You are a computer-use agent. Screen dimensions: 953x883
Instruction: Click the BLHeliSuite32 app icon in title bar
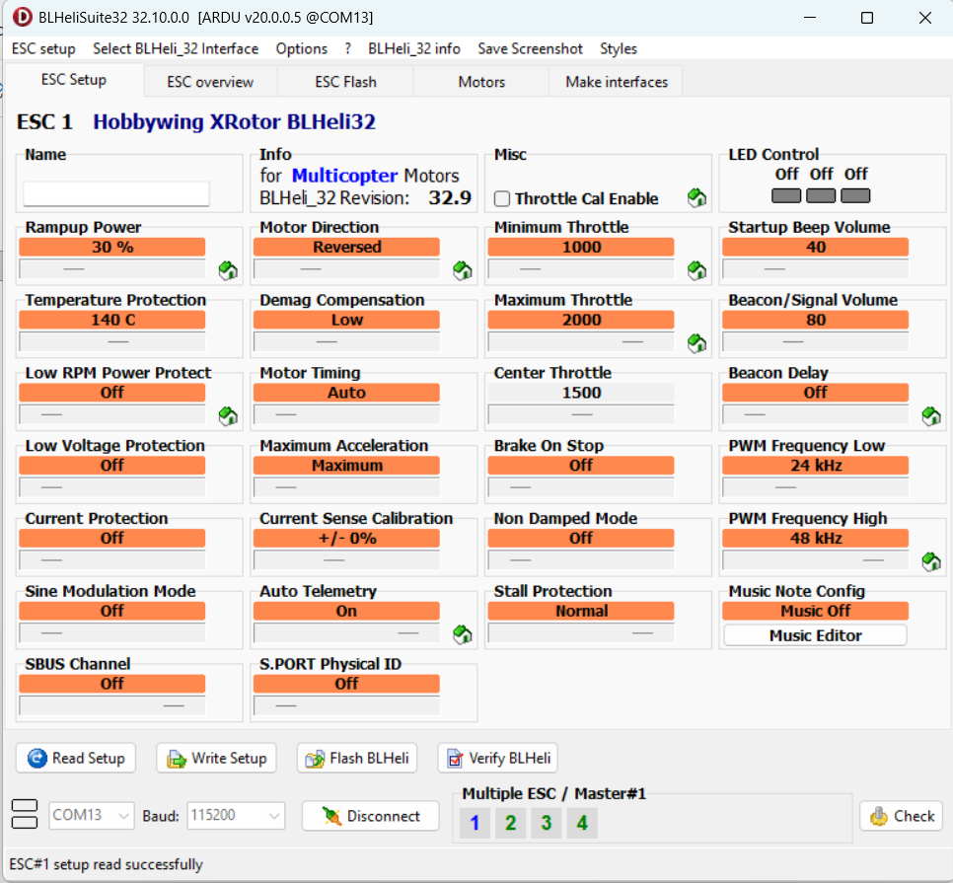[x=22, y=17]
